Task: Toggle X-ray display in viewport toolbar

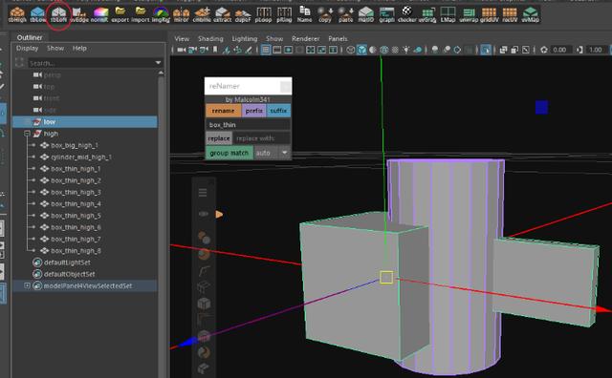Action: click(x=504, y=50)
